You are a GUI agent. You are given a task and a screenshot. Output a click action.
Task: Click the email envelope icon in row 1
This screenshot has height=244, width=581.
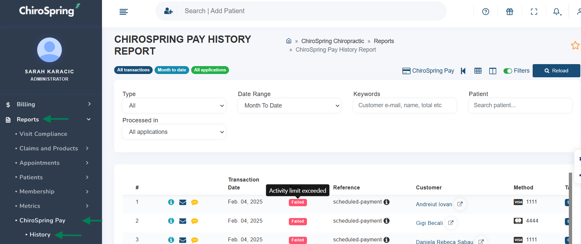pos(183,202)
